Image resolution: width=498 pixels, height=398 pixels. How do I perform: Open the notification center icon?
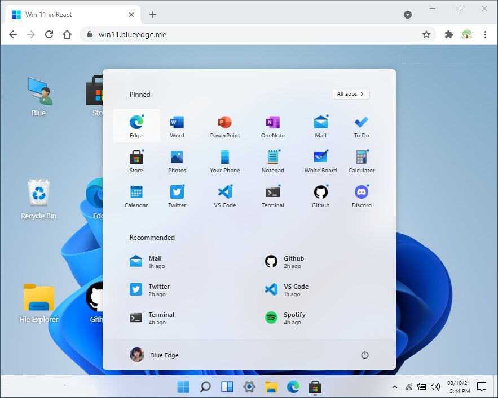click(x=482, y=387)
